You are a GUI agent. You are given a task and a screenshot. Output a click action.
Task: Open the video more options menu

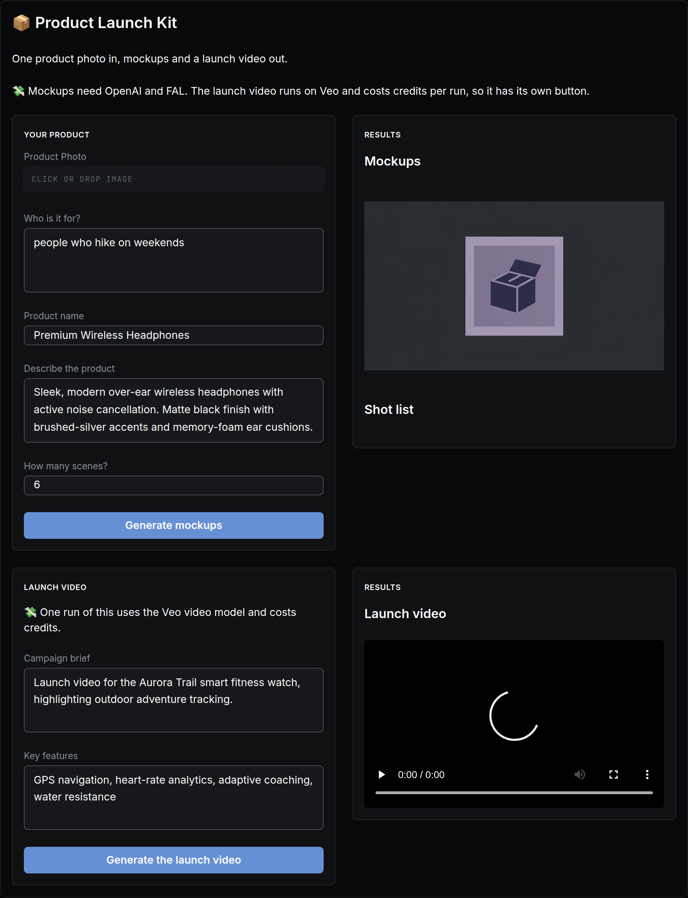pos(647,775)
